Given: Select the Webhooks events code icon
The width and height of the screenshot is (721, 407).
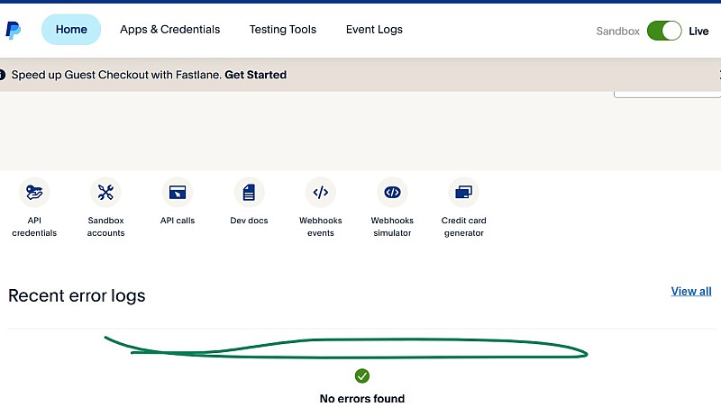Looking at the screenshot, I should pos(321,192).
